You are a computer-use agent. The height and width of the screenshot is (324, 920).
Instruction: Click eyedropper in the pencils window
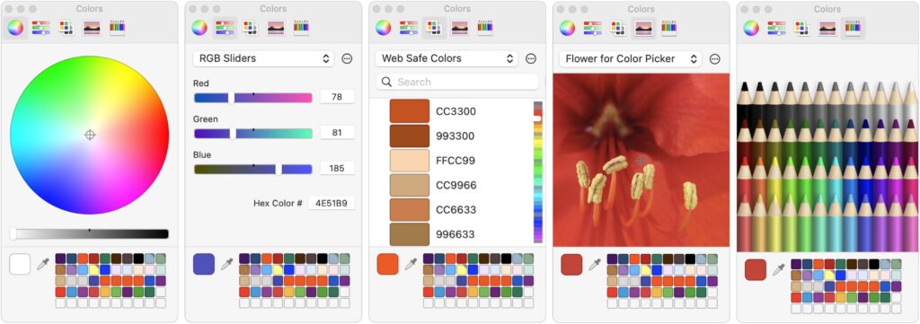coord(779,269)
